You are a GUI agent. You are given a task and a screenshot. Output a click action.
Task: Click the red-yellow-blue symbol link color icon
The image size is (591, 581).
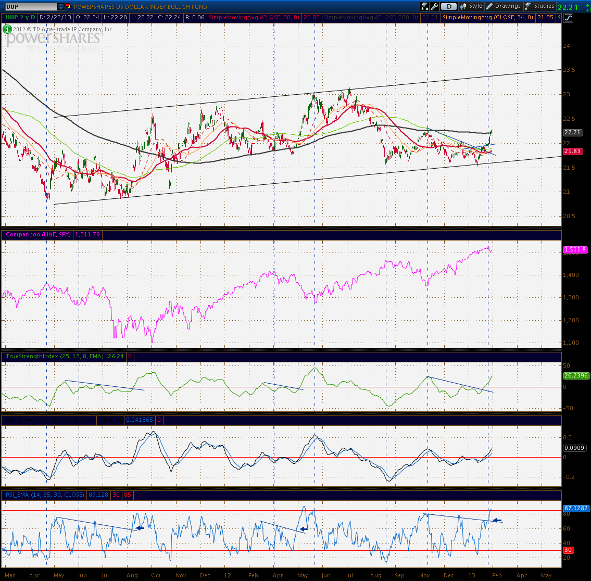tap(69, 6)
